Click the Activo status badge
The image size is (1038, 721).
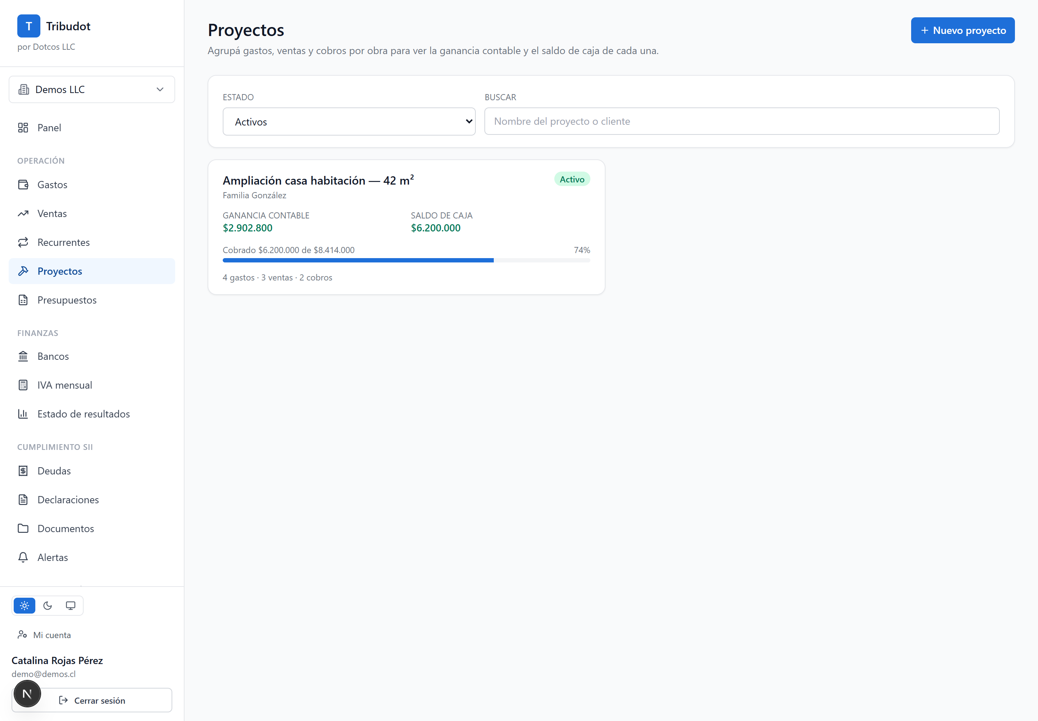[572, 179]
